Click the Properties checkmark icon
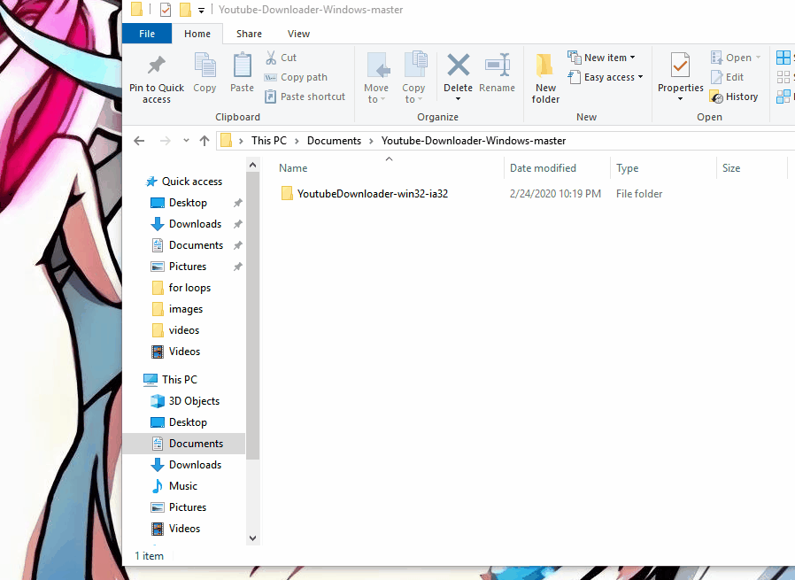The image size is (795, 580). [x=680, y=65]
